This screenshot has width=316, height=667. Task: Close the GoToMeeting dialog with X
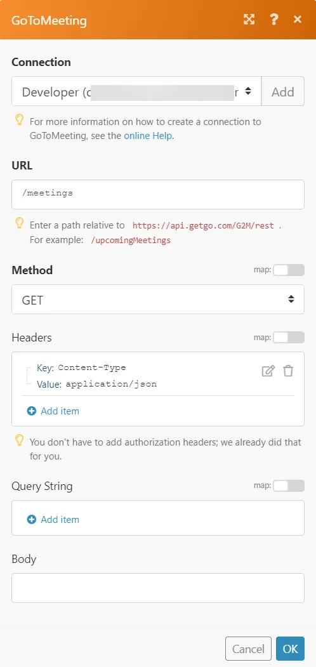point(298,19)
